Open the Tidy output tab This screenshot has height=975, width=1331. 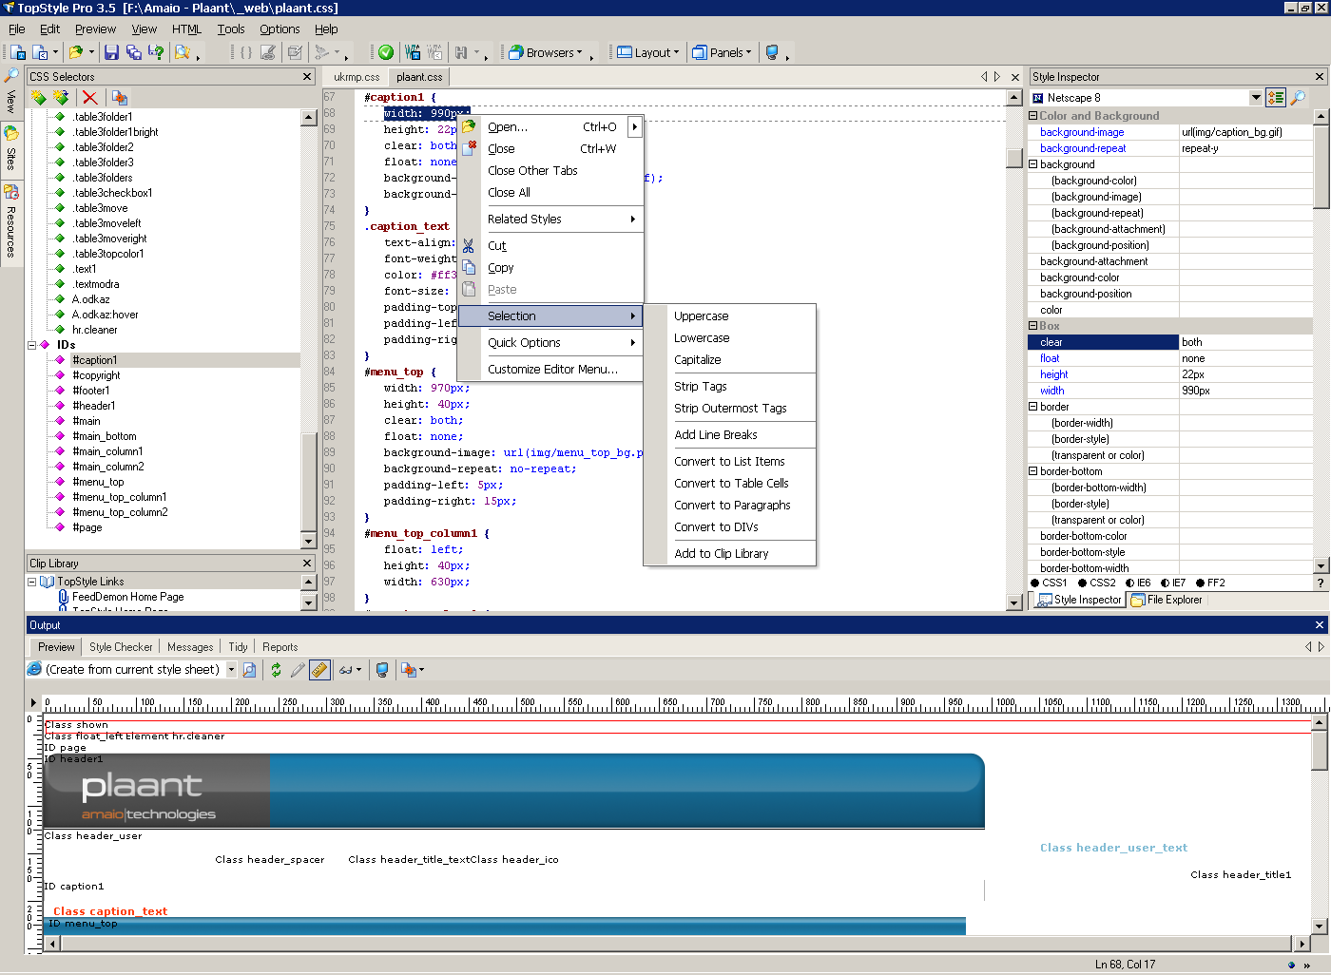pyautogui.click(x=238, y=647)
